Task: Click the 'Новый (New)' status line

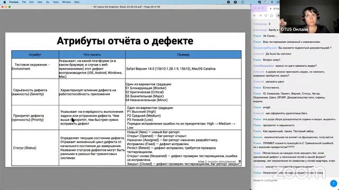Action: [154, 132]
